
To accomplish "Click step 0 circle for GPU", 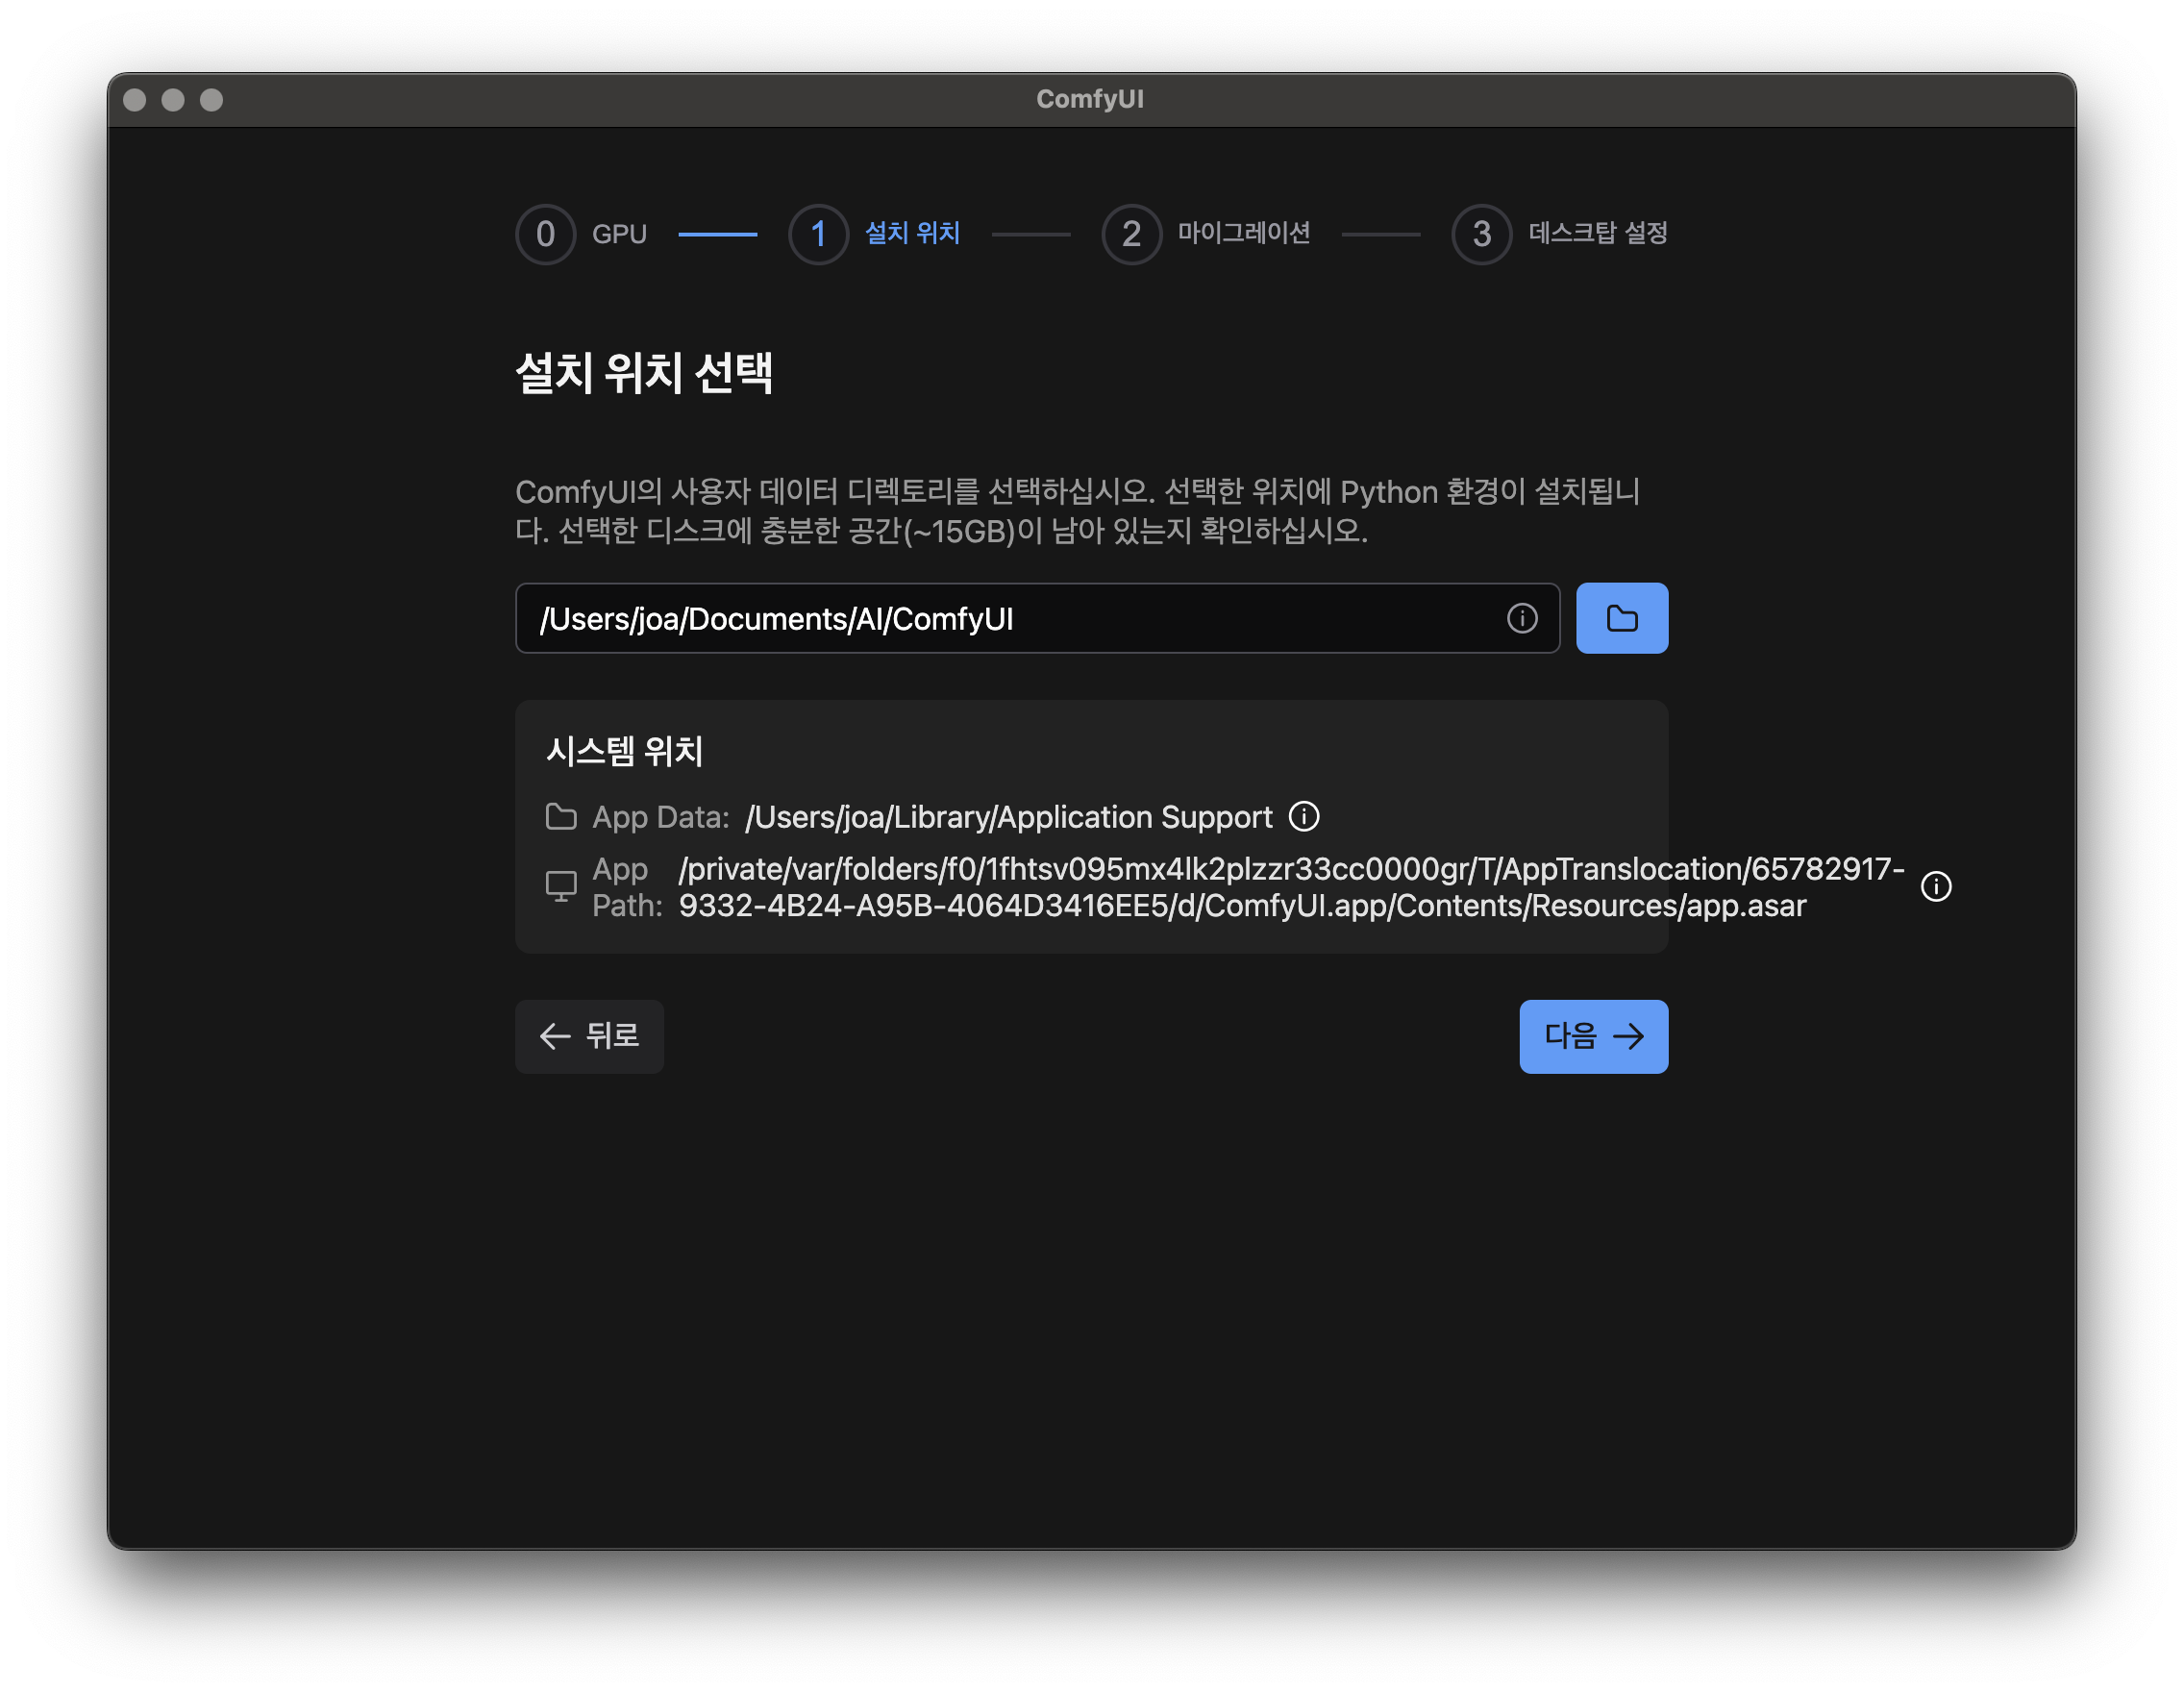I will click(x=545, y=234).
